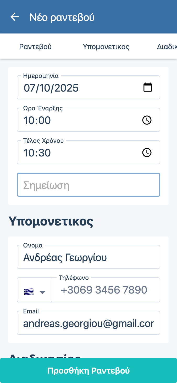Switch to the Ραντεβού tab

pyautogui.click(x=35, y=47)
